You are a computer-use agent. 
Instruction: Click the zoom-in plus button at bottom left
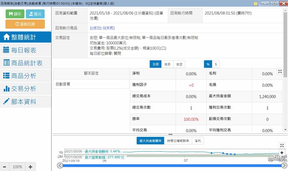point(30,167)
